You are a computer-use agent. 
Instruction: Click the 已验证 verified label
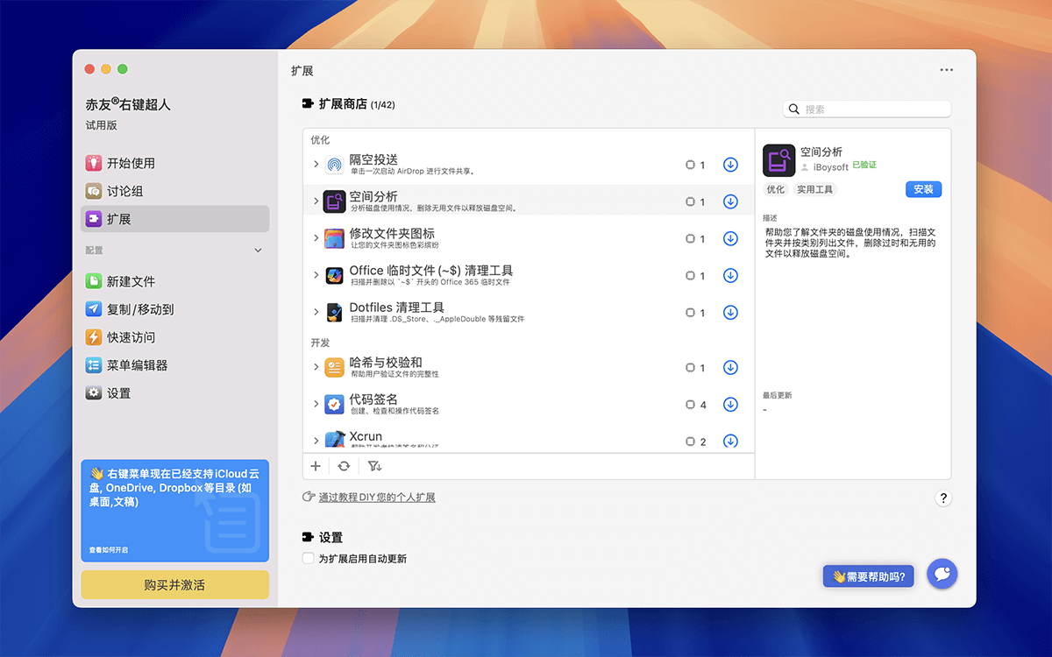864,165
